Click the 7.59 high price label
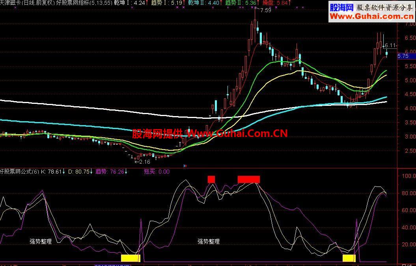Screen dimensions: 416x266 pos(266,11)
